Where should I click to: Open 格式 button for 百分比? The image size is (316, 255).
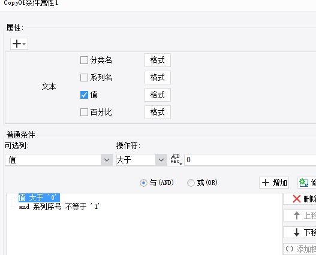click(x=158, y=112)
